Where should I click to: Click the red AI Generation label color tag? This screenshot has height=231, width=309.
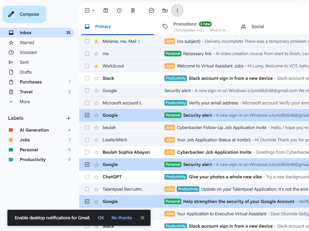[x=11, y=130]
